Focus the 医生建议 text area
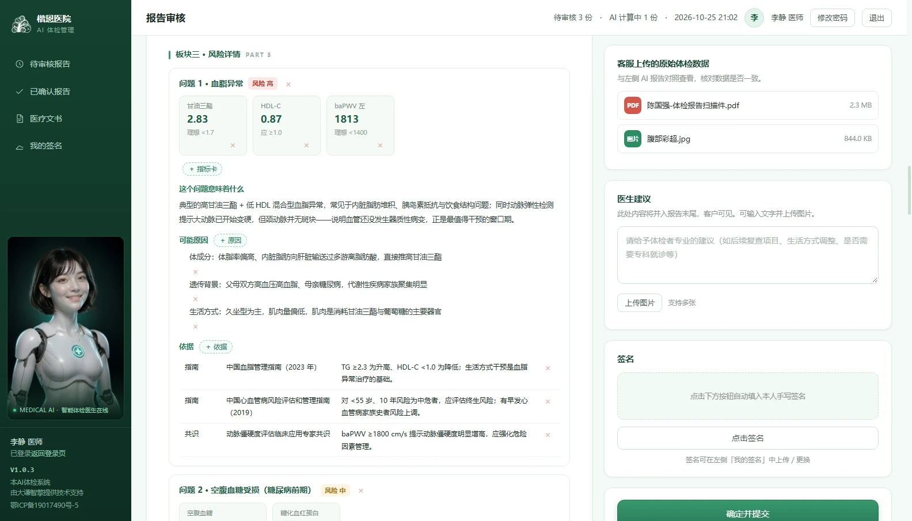This screenshot has width=912, height=521. [x=748, y=255]
